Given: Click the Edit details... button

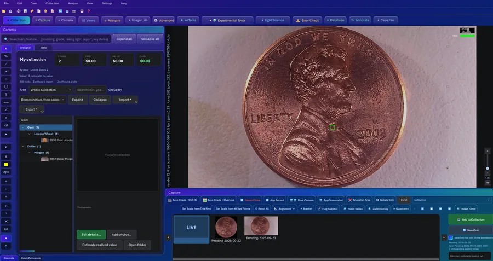Looking at the screenshot, I should click(91, 235).
